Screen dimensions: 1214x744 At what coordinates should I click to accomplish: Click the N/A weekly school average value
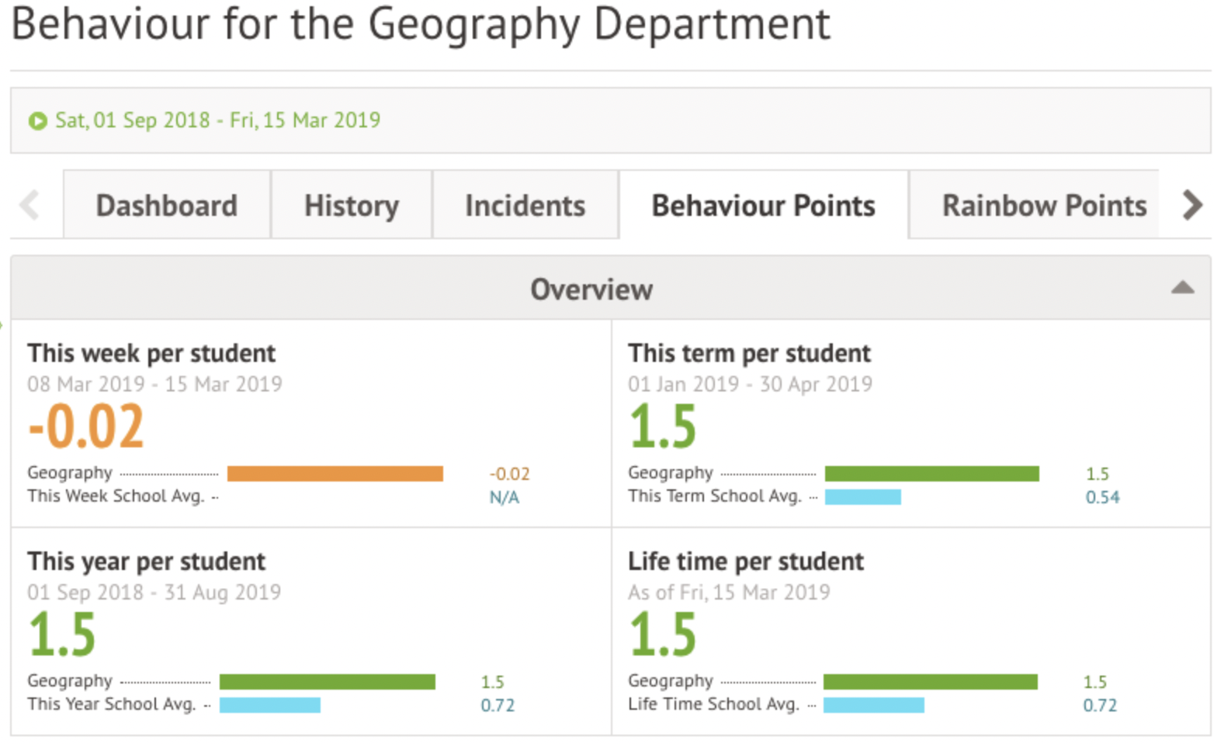click(504, 498)
